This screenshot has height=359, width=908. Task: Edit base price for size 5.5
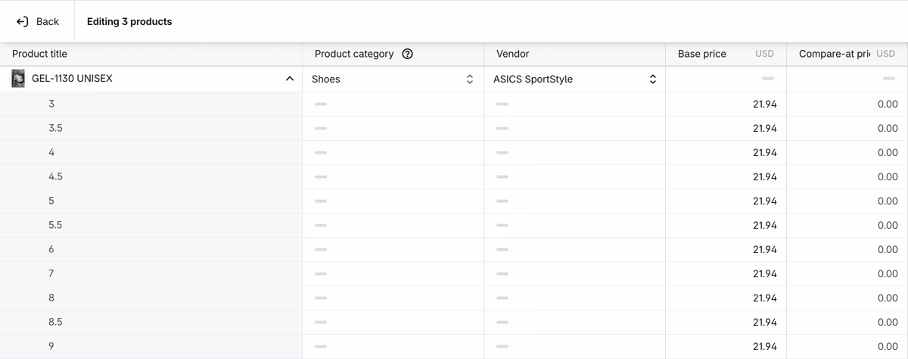coord(726,225)
